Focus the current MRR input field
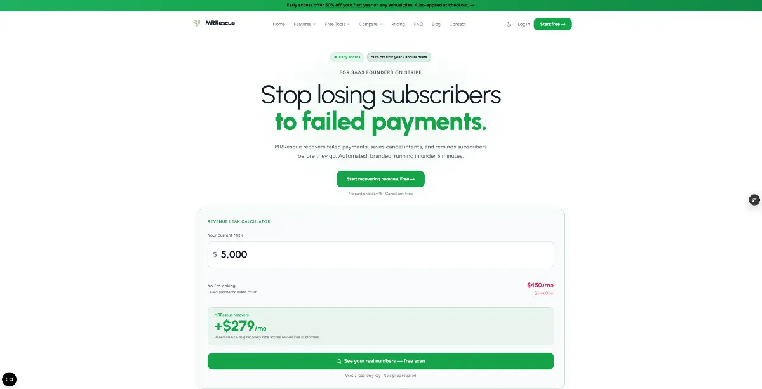This screenshot has height=389, width=762. (x=380, y=254)
